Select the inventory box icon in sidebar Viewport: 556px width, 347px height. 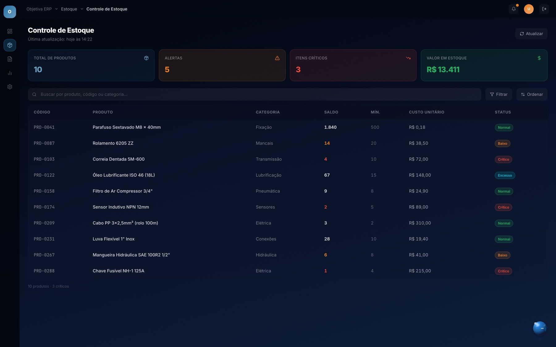10,45
